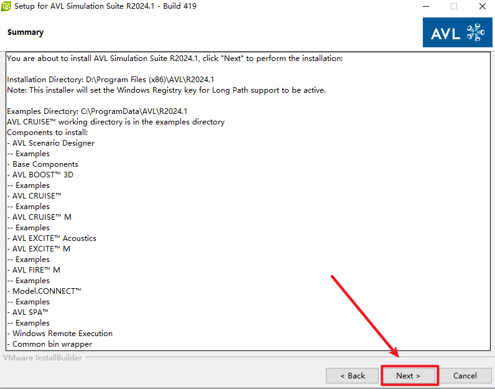Image resolution: width=495 pixels, height=389 pixels.
Task: Click the Installation Directory line
Action: (x=110, y=80)
